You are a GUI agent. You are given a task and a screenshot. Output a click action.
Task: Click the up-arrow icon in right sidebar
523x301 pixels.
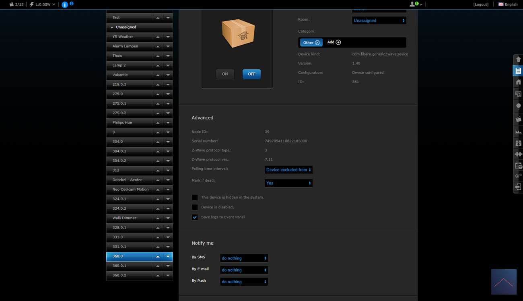(x=518, y=60)
